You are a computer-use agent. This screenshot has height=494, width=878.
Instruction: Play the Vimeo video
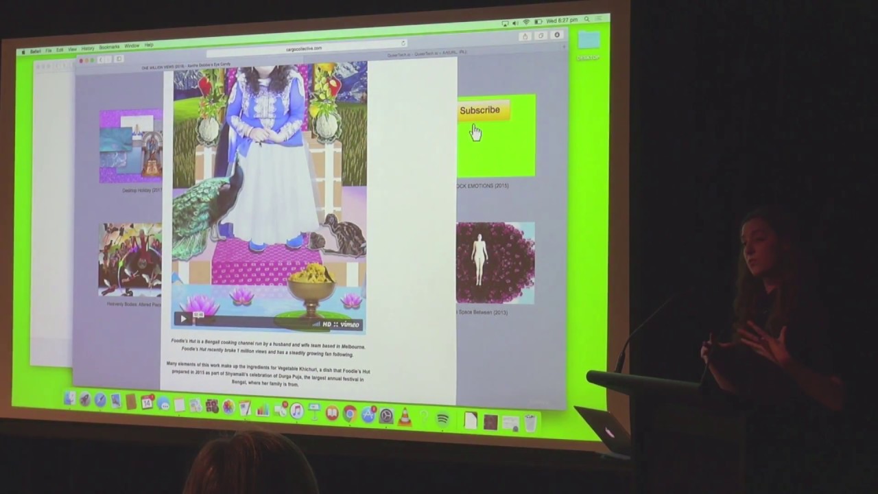(182, 318)
